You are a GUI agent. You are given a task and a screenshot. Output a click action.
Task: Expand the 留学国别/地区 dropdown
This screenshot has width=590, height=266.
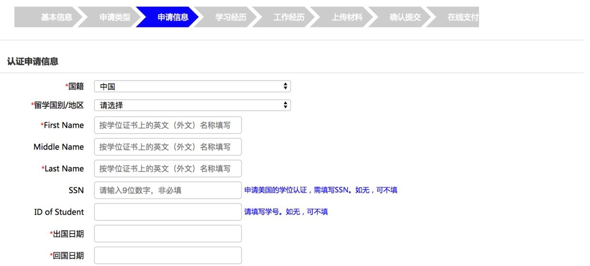tap(192, 105)
